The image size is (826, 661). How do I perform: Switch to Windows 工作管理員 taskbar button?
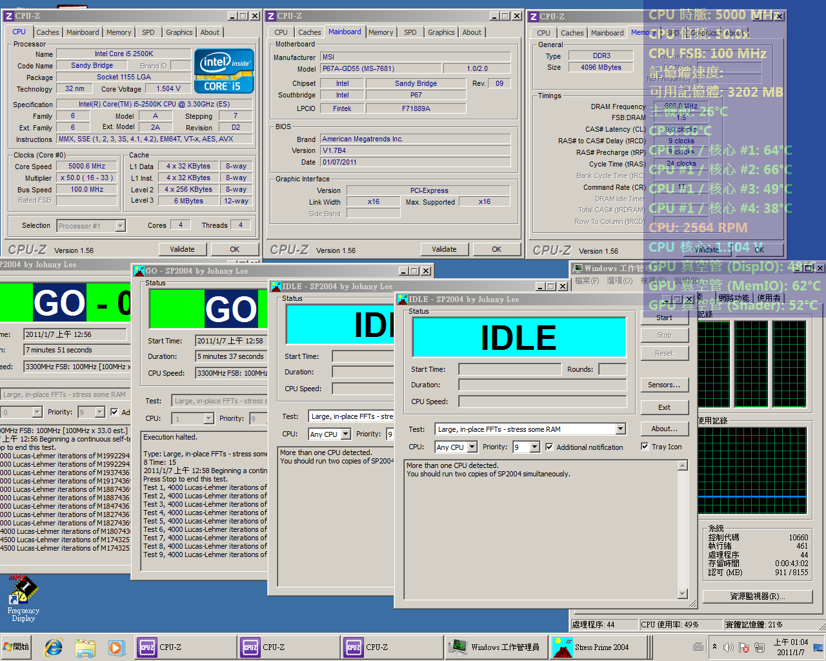(496, 647)
